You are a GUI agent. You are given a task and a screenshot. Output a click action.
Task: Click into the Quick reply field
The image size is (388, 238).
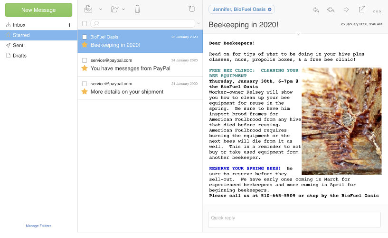[294, 219]
